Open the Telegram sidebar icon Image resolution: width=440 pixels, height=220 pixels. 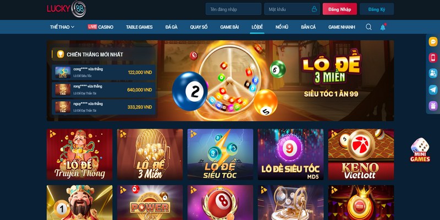(x=433, y=90)
